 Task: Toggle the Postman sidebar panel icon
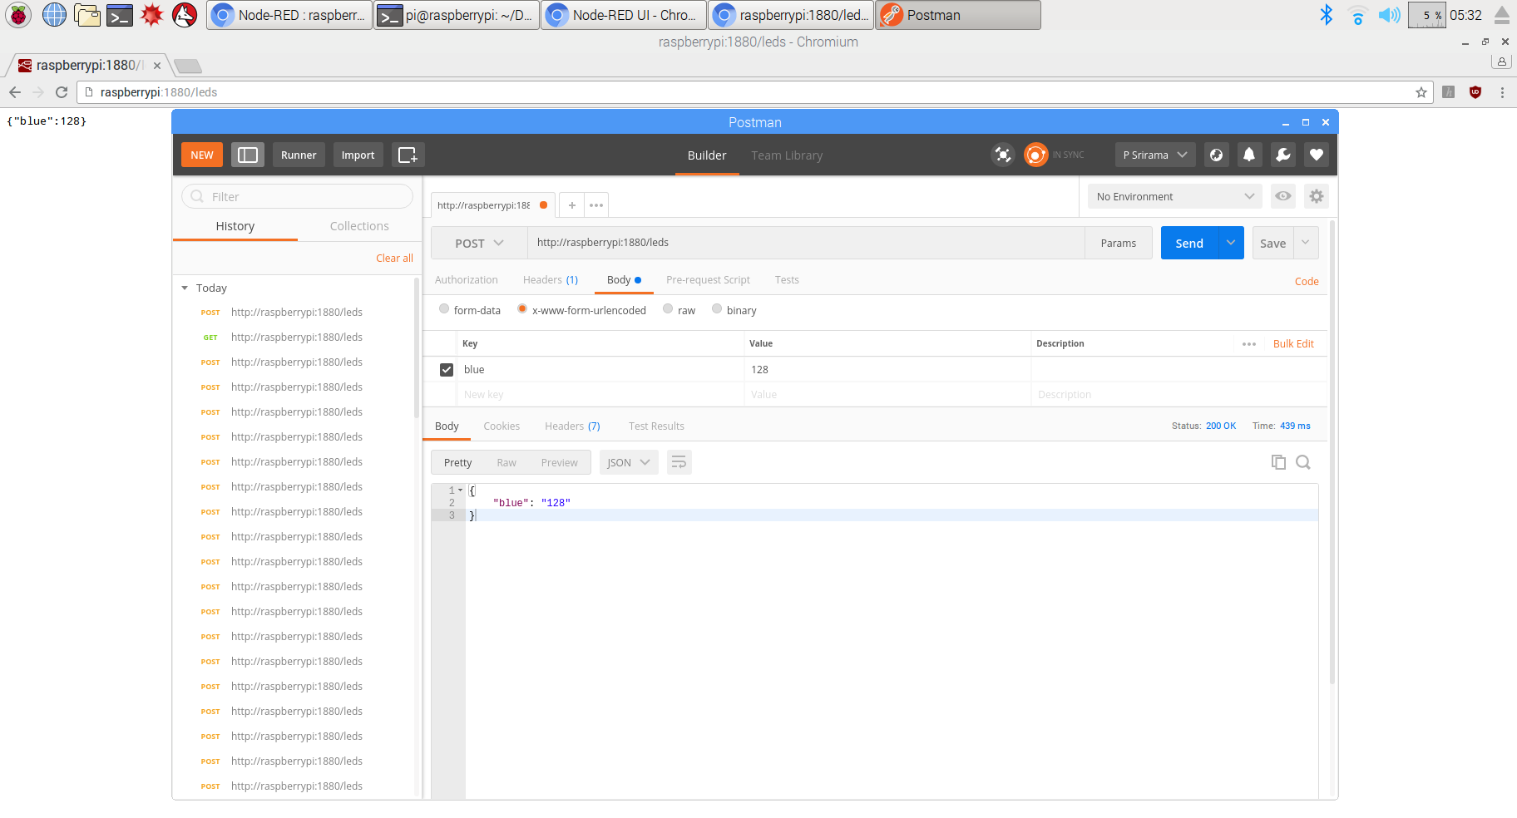tap(248, 155)
